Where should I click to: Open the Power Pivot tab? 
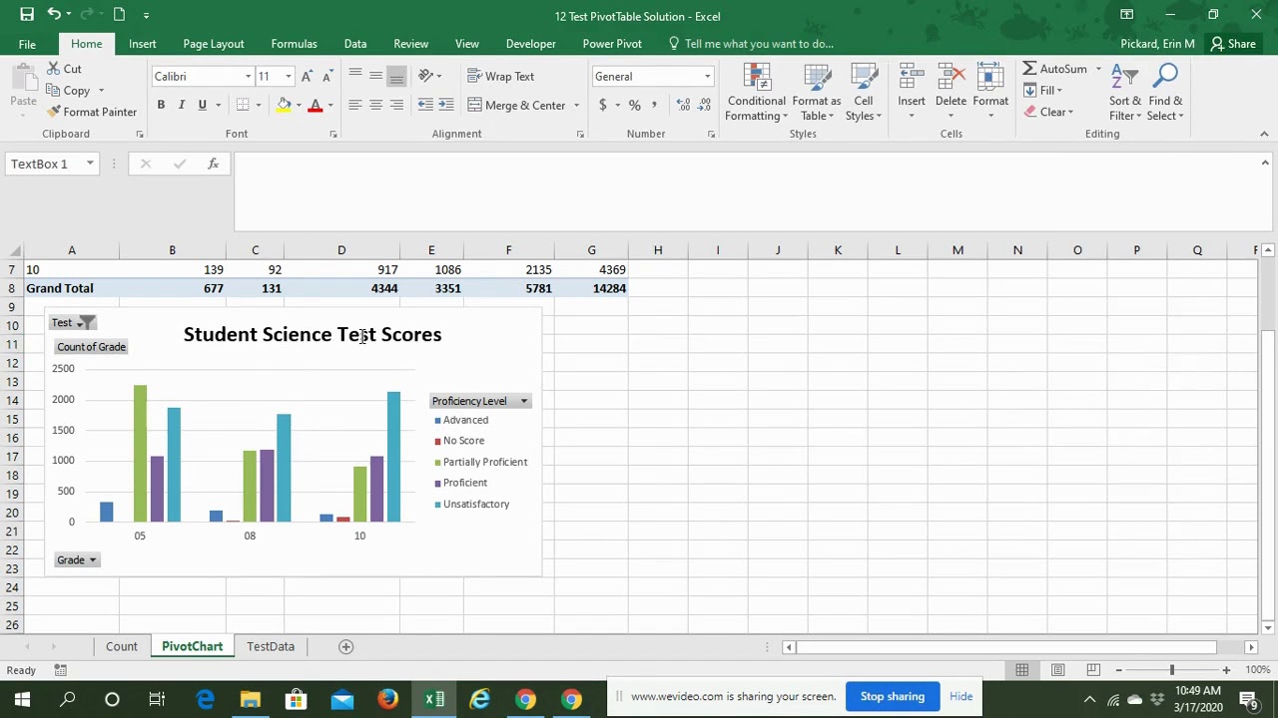tap(612, 44)
